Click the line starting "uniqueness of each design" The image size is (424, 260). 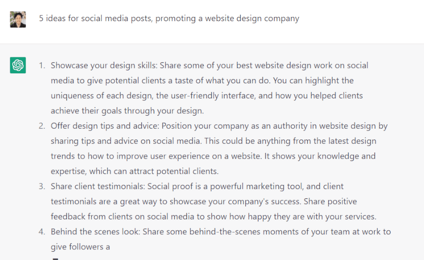coord(207,96)
